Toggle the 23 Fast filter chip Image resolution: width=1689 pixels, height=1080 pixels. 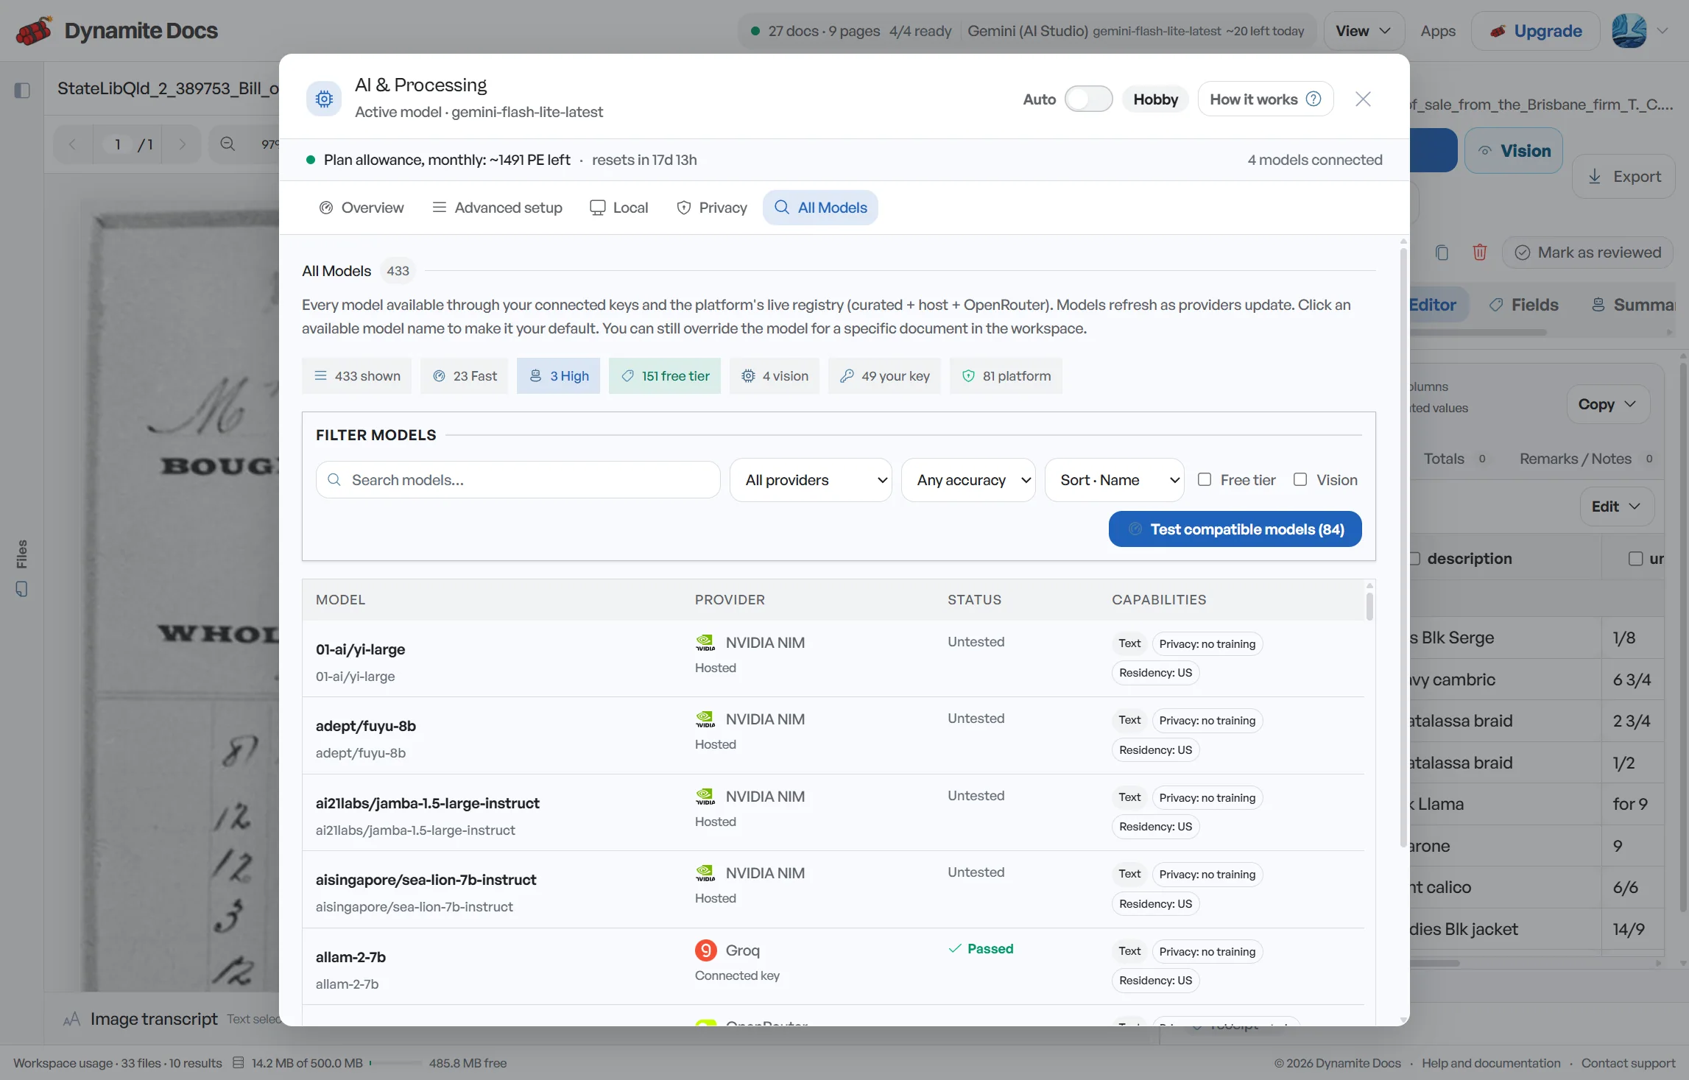[x=465, y=376]
